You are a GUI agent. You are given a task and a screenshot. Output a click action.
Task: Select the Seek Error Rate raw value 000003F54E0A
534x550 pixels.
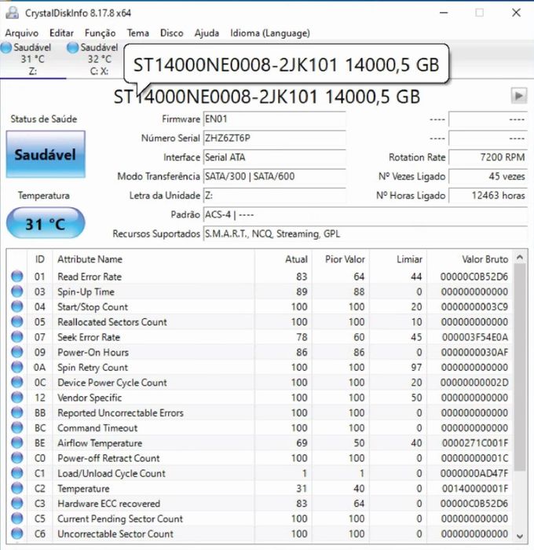[475, 337]
